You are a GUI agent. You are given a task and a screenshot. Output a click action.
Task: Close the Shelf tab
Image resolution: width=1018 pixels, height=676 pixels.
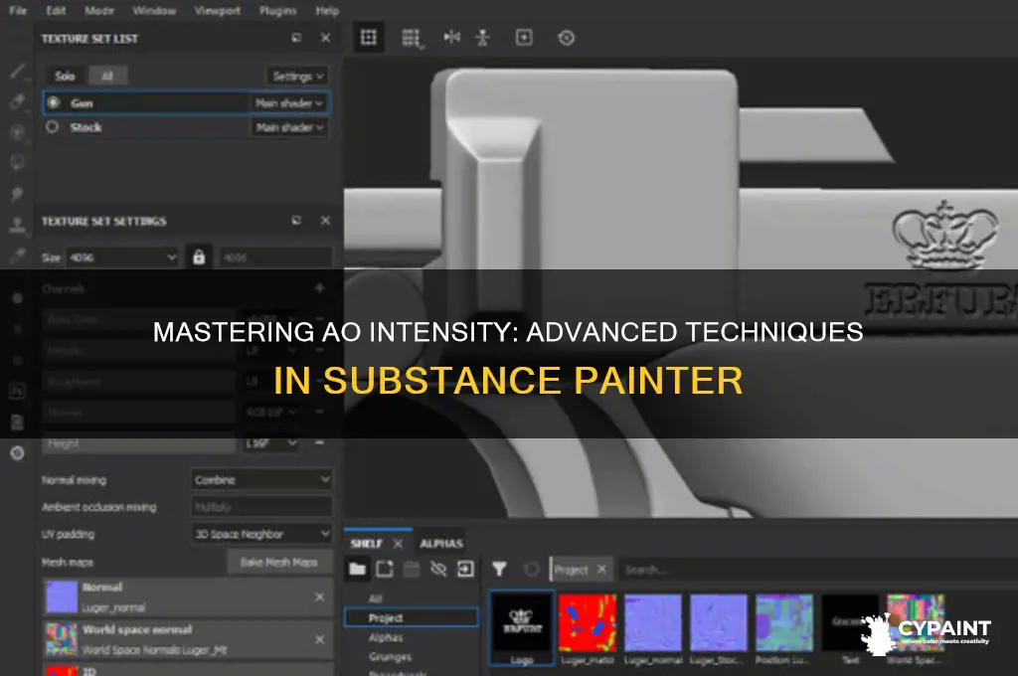tap(398, 543)
